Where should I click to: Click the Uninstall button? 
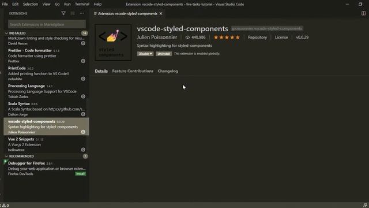164,54
